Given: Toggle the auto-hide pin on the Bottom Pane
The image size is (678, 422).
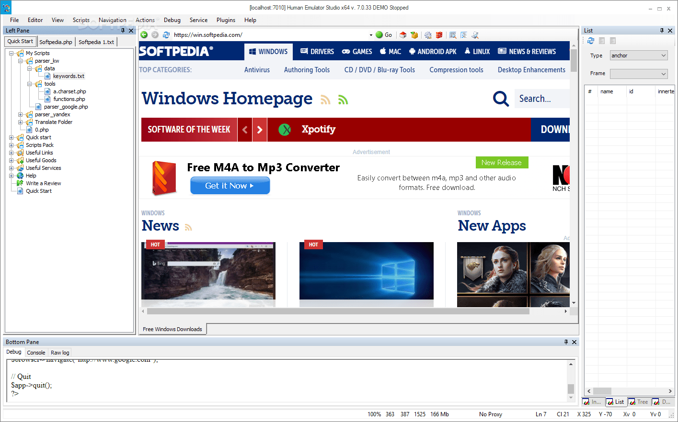Looking at the screenshot, I should click(566, 342).
